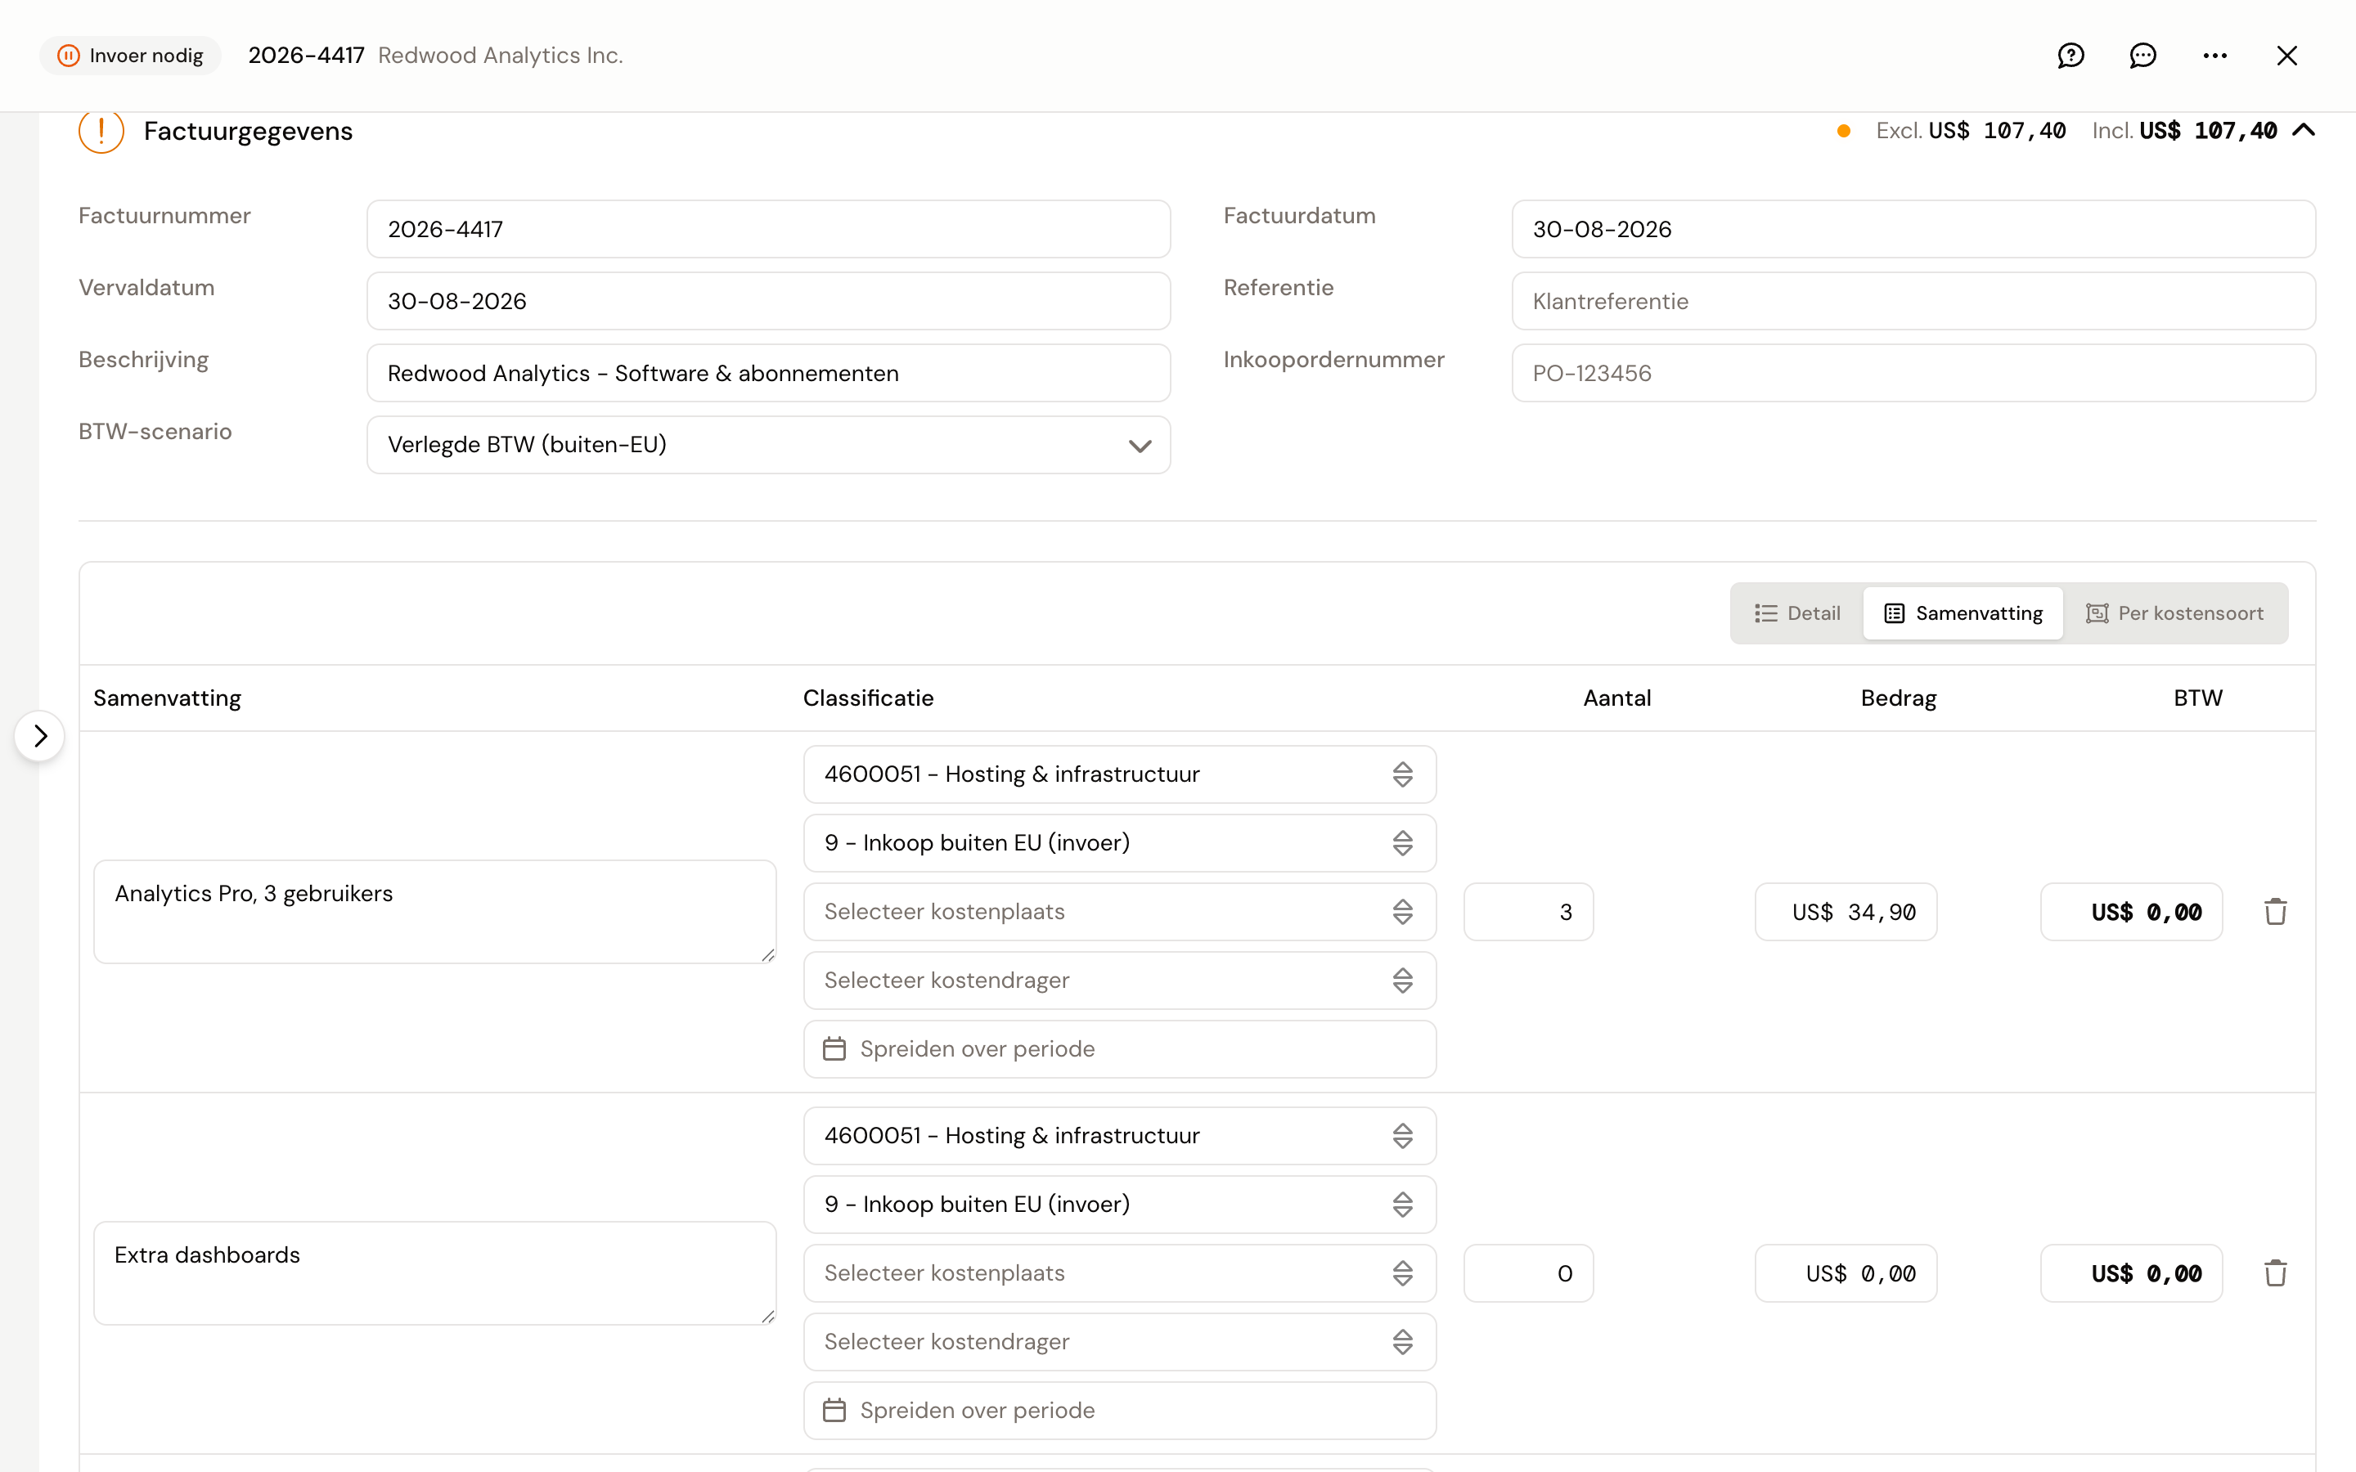Viewport: 2356px width, 1472px height.
Task: Open ledger account dropdown for Extra dashboards
Action: [x=1120, y=1136]
